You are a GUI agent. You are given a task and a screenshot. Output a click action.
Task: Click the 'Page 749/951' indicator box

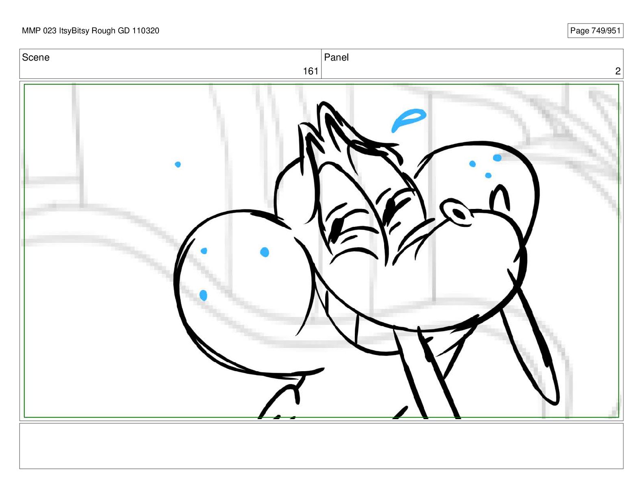pos(595,31)
